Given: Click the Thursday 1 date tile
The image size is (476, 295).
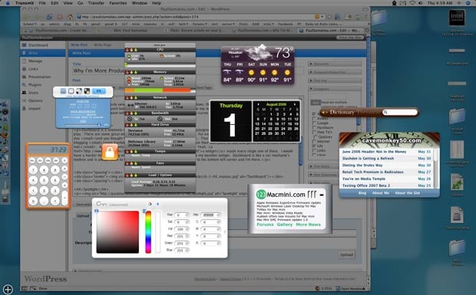Looking at the screenshot, I should coord(231,121).
